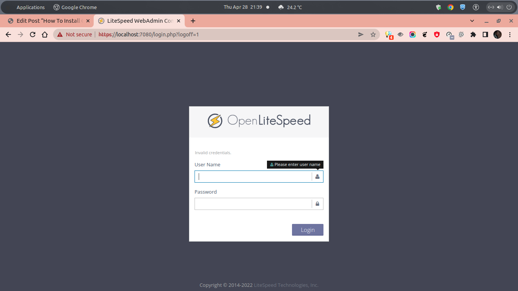Open Chrome three-dot menu
518x291 pixels.
click(x=510, y=34)
